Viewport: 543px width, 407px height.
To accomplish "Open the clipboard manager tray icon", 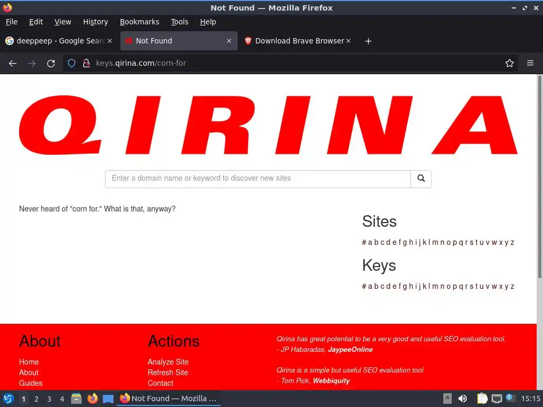I will point(481,399).
